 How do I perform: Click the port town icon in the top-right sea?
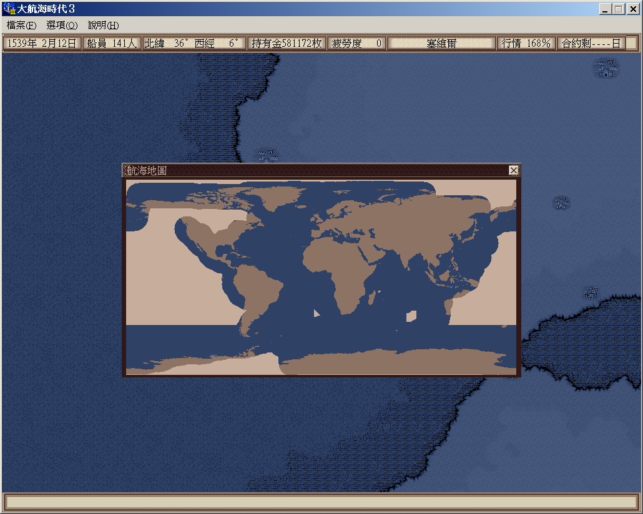coord(606,68)
